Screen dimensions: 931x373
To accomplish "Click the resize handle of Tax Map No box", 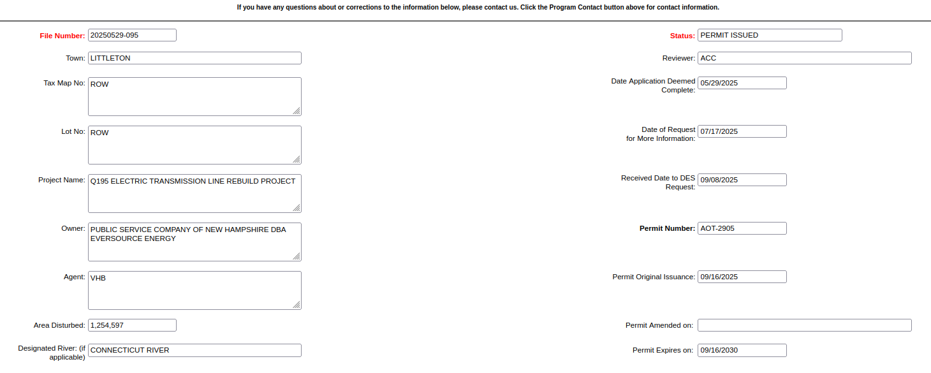I will pyautogui.click(x=297, y=111).
